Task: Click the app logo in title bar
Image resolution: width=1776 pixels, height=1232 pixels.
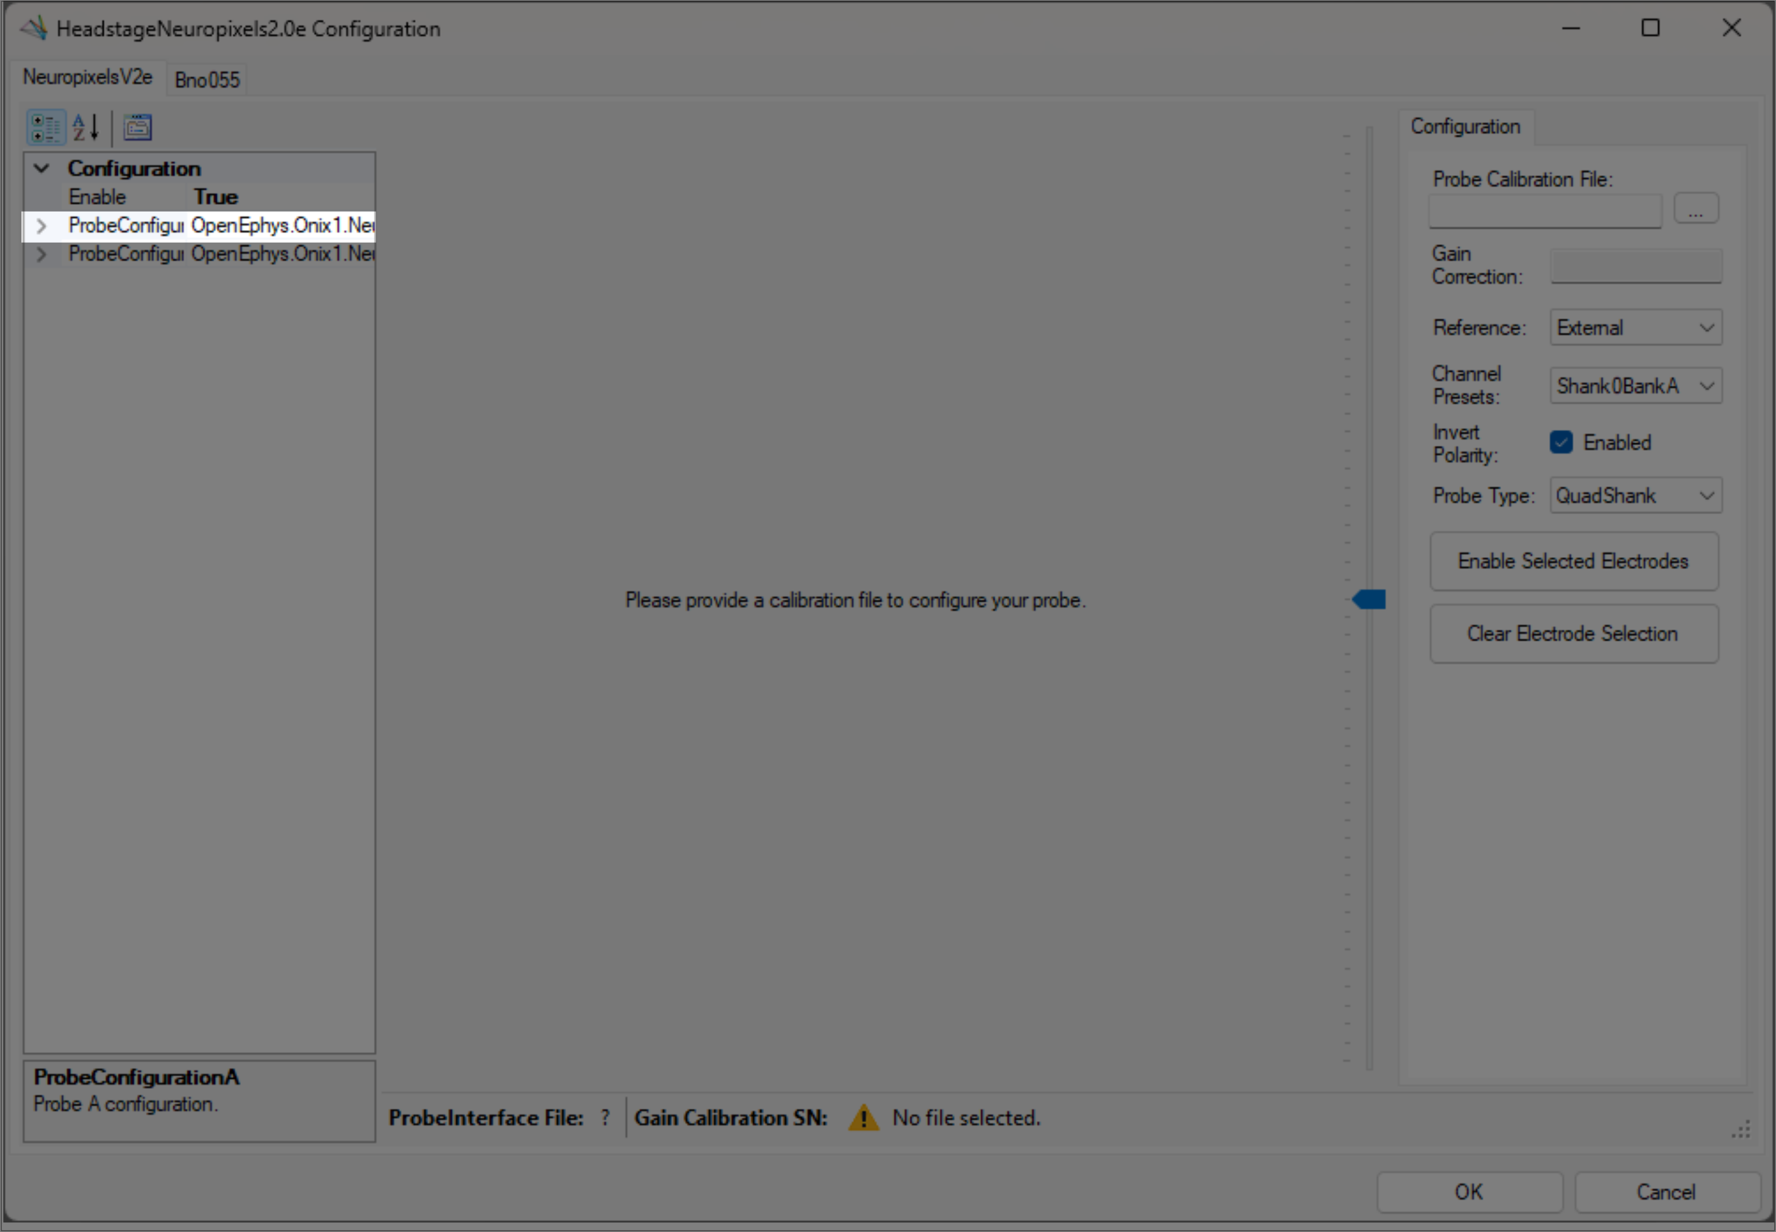Action: pos(34,28)
